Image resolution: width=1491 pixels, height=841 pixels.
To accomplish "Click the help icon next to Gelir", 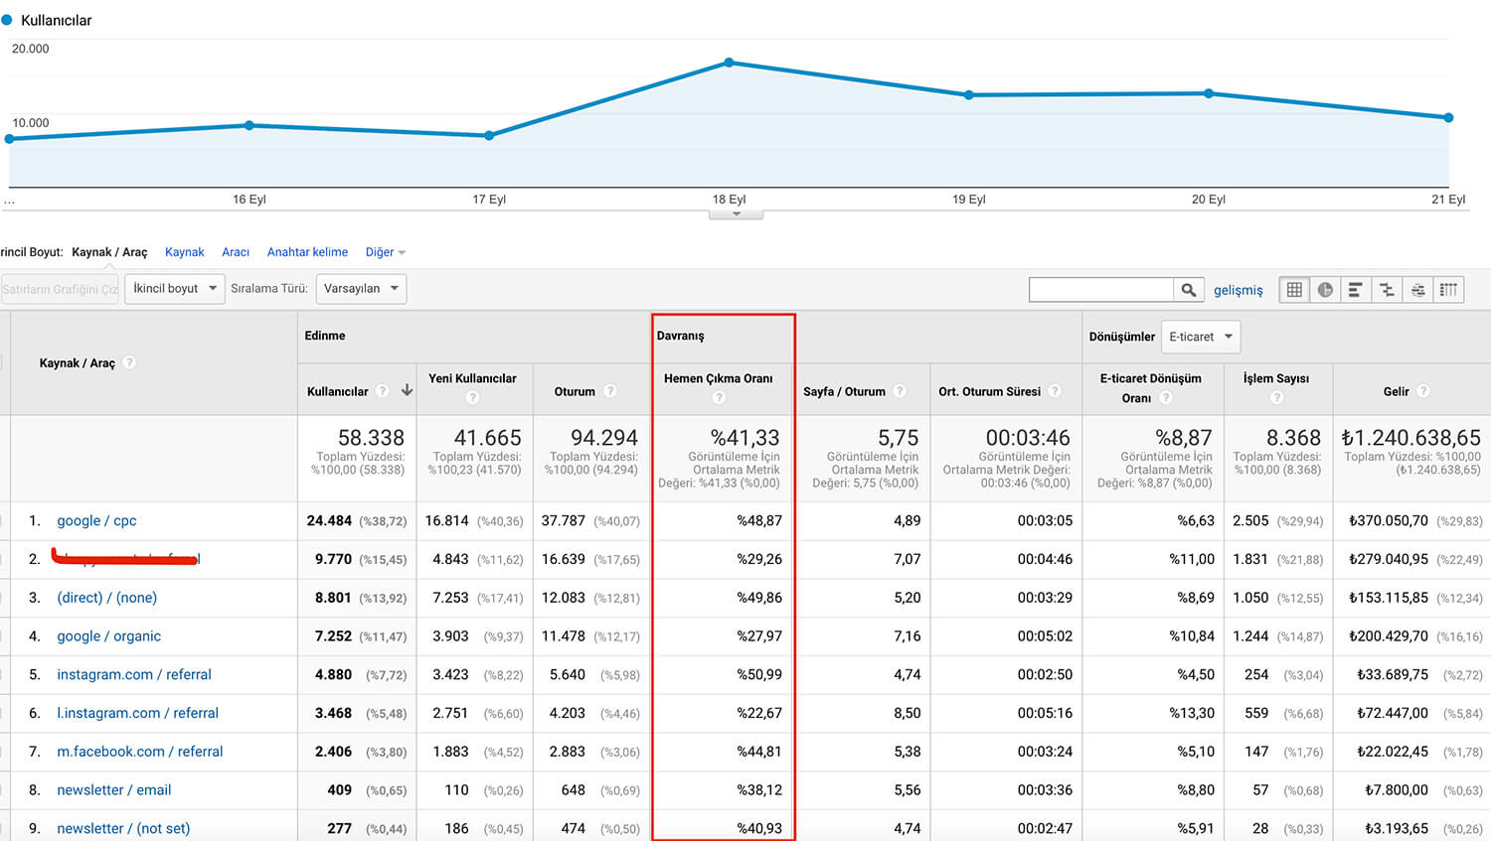I will [x=1423, y=391].
